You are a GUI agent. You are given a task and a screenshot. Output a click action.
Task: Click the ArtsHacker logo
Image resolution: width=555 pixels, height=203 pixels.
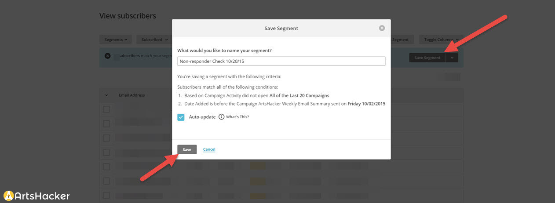[37, 196]
